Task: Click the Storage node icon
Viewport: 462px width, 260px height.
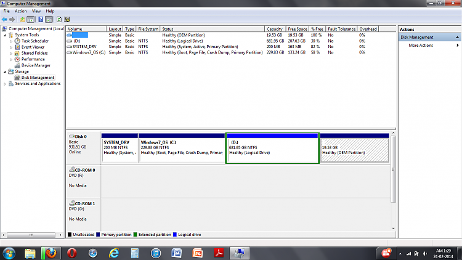Action: [11, 71]
